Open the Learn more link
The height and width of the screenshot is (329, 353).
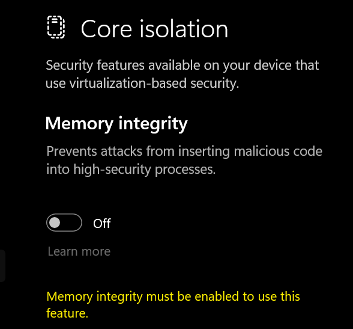click(79, 251)
